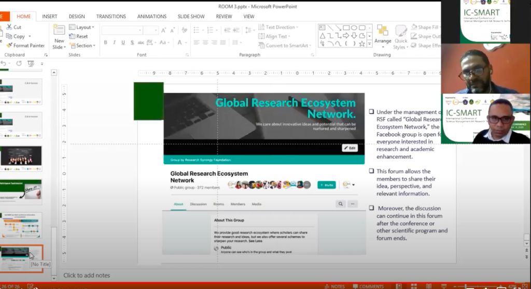
Task: Select the Oval shape in gallery
Action: click(x=354, y=27)
